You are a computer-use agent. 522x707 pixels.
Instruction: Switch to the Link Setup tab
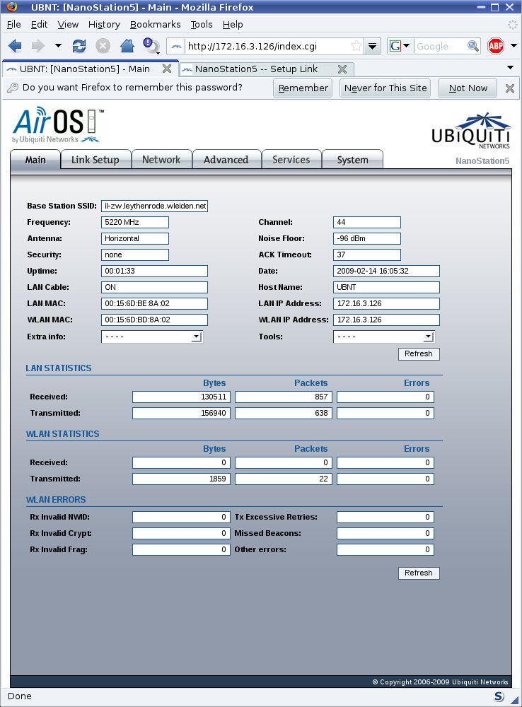pyautogui.click(x=95, y=160)
